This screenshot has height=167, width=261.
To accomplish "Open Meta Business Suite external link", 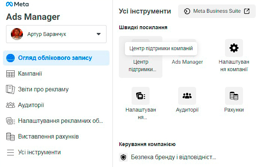I will pyautogui.click(x=217, y=11).
